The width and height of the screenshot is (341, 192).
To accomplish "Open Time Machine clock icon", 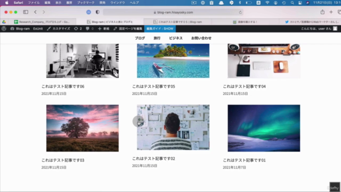I will (x=284, y=3).
